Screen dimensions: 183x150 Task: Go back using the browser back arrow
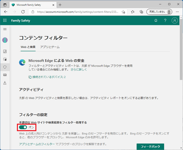pyautogui.click(x=6, y=12)
